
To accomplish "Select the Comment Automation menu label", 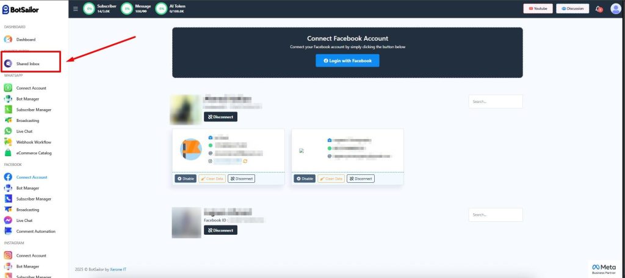I will 36,231.
